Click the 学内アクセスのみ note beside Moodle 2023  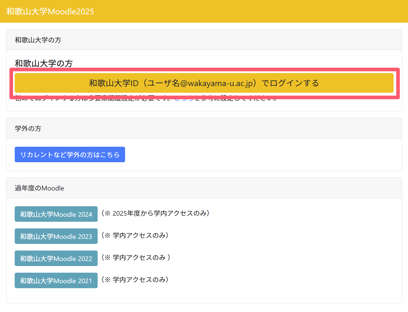click(135, 235)
